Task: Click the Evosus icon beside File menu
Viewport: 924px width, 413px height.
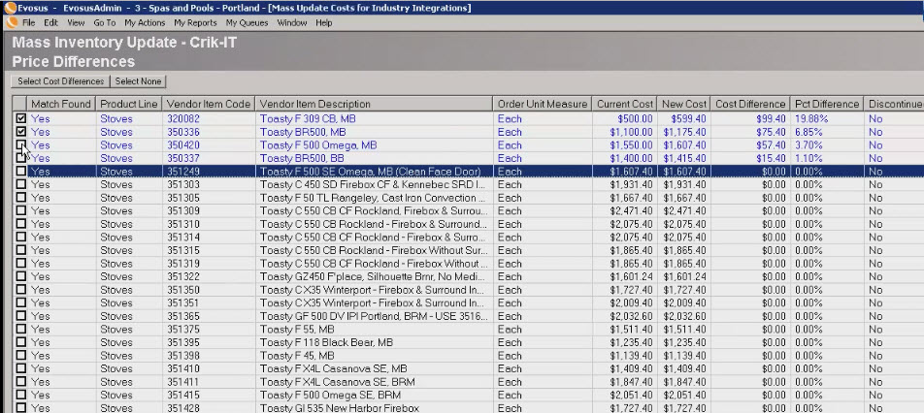Action: (x=12, y=23)
